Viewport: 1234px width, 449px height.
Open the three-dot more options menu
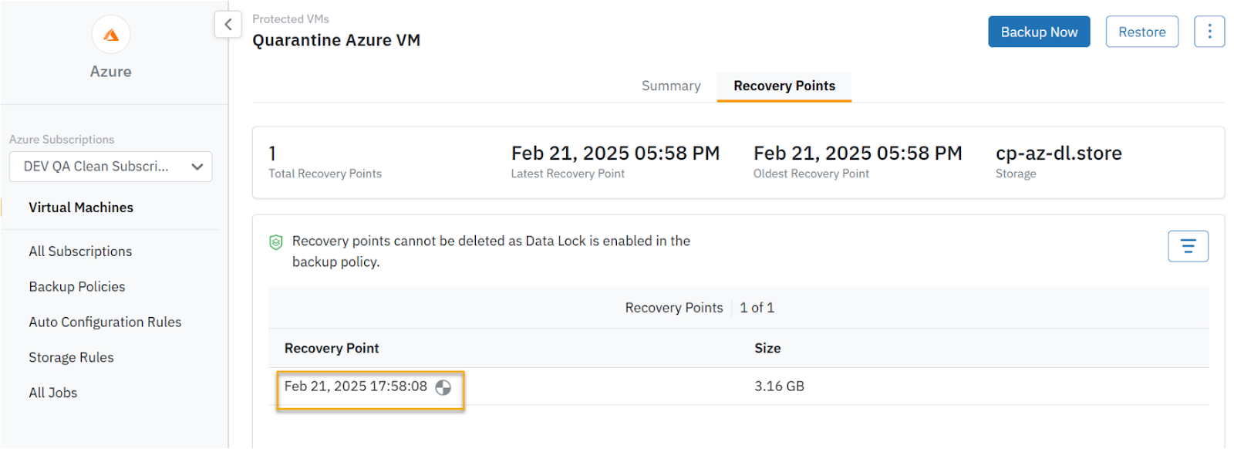1209,32
